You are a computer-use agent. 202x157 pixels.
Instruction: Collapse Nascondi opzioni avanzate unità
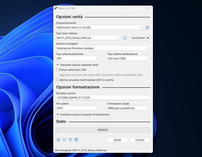(77, 65)
